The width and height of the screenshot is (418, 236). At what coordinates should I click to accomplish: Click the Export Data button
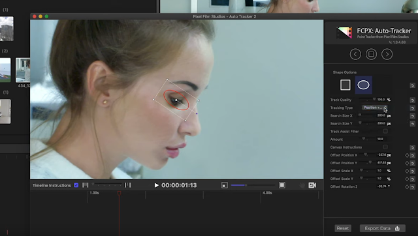pyautogui.click(x=382, y=228)
